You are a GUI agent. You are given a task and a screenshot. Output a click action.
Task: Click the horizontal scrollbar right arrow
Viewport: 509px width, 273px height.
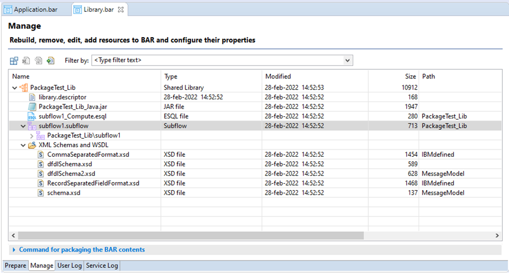click(497, 235)
